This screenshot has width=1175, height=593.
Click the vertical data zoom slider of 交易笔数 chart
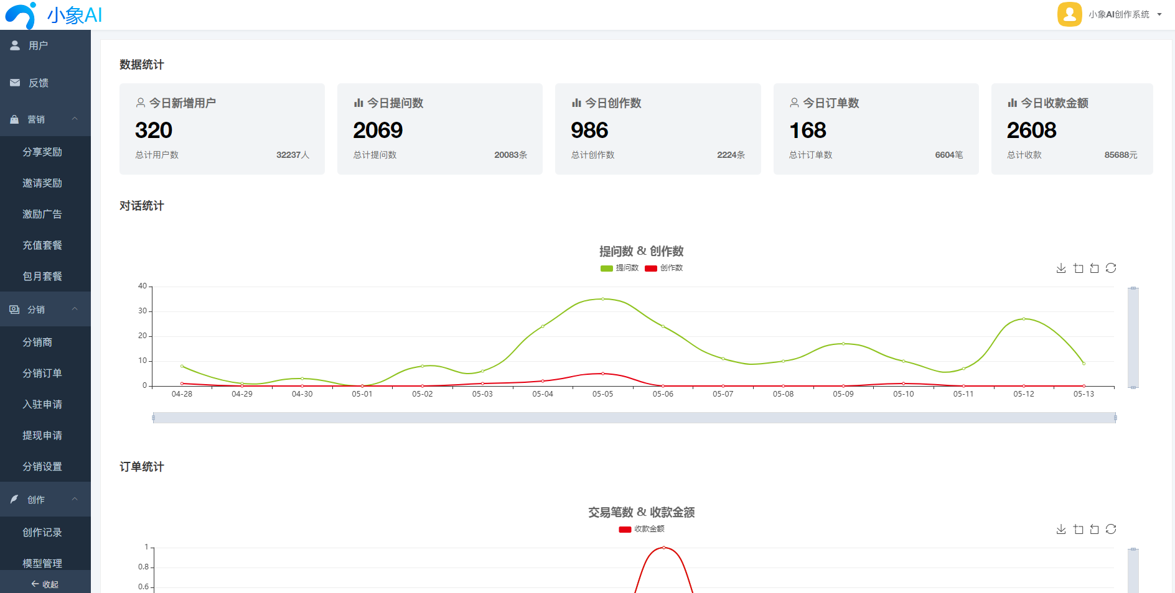point(1133,570)
